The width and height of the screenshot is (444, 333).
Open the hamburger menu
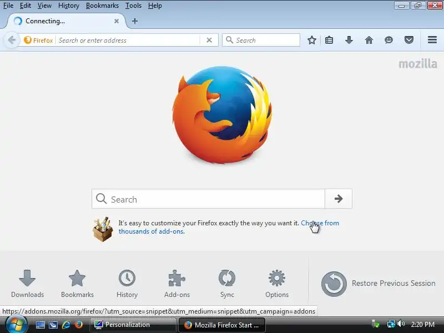pos(432,40)
